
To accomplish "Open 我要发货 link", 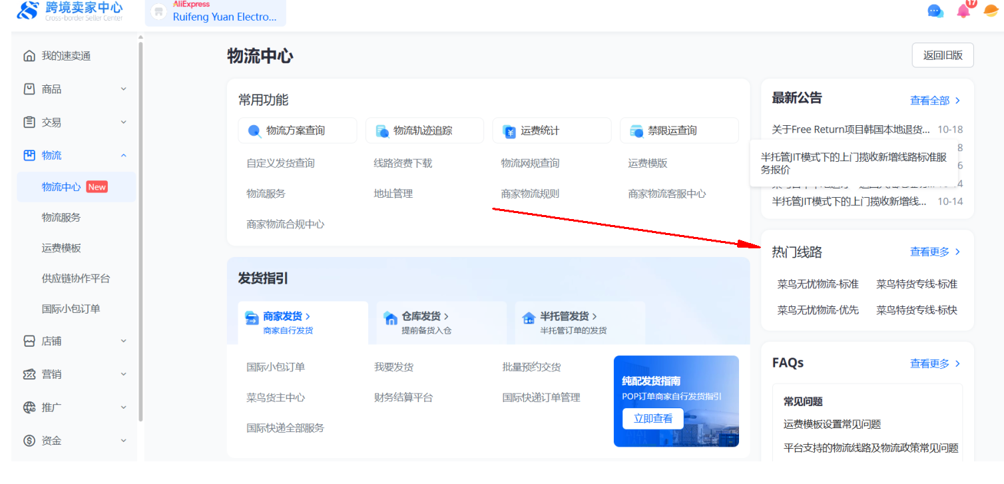I will pyautogui.click(x=393, y=367).
